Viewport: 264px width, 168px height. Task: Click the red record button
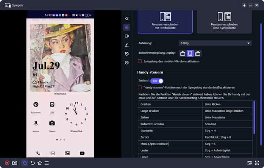[x=7, y=163]
